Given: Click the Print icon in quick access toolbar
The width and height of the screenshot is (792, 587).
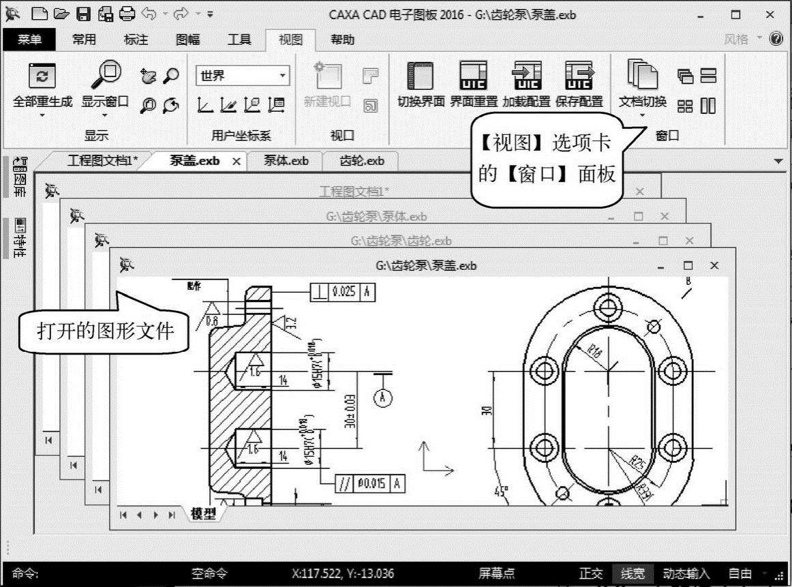Looking at the screenshot, I should (127, 14).
